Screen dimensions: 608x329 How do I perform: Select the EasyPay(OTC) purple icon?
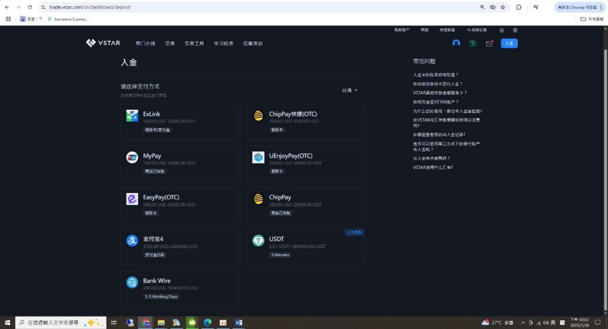[x=132, y=198]
